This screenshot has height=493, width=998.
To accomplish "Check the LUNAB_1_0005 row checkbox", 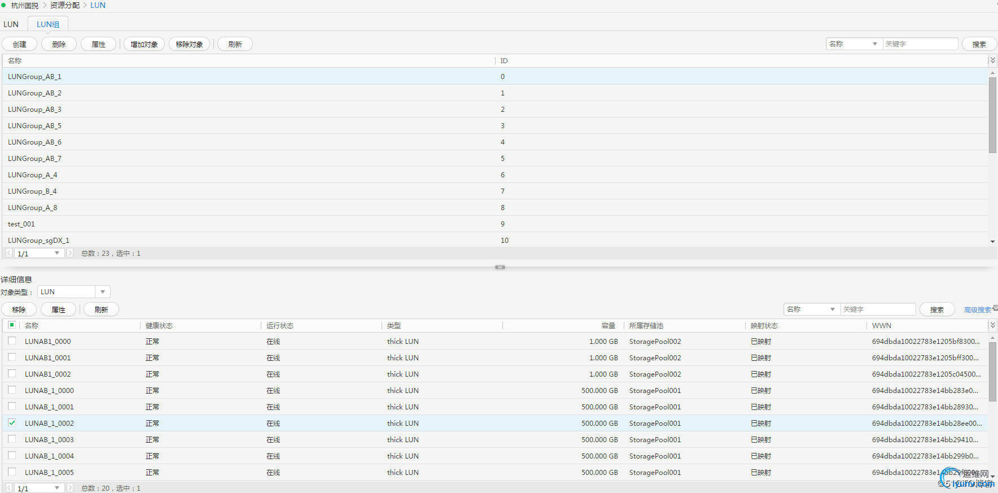I will tap(12, 472).
